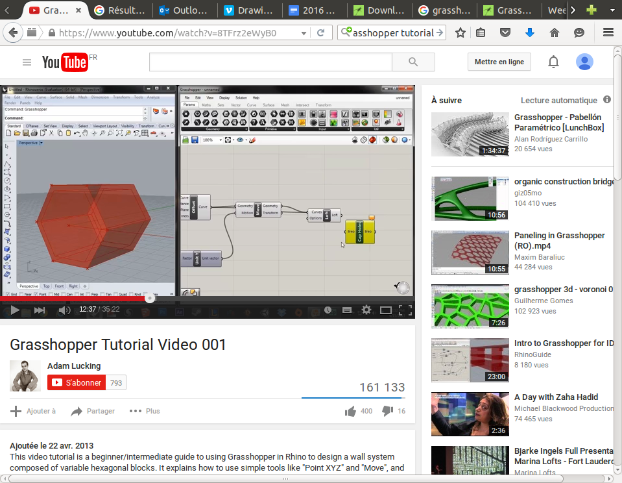Viewport: 622px width, 483px height.
Task: Click inside the YouTube search field
Action: [270, 62]
